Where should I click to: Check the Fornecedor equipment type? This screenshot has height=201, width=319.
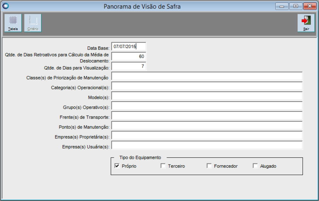(x=209, y=166)
